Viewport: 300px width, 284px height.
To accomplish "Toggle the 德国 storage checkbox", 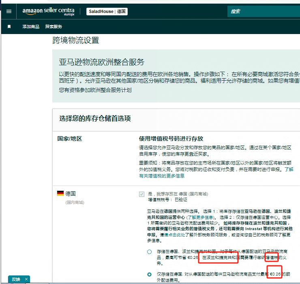I will [x=141, y=194].
